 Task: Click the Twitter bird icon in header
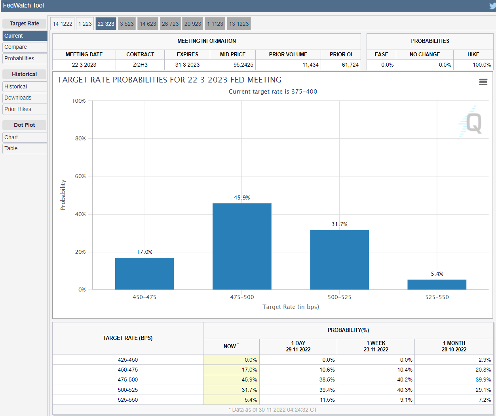[492, 6]
